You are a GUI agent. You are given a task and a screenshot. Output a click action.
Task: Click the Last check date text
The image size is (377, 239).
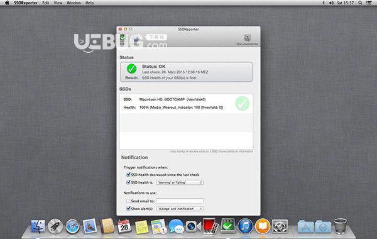pos(175,72)
